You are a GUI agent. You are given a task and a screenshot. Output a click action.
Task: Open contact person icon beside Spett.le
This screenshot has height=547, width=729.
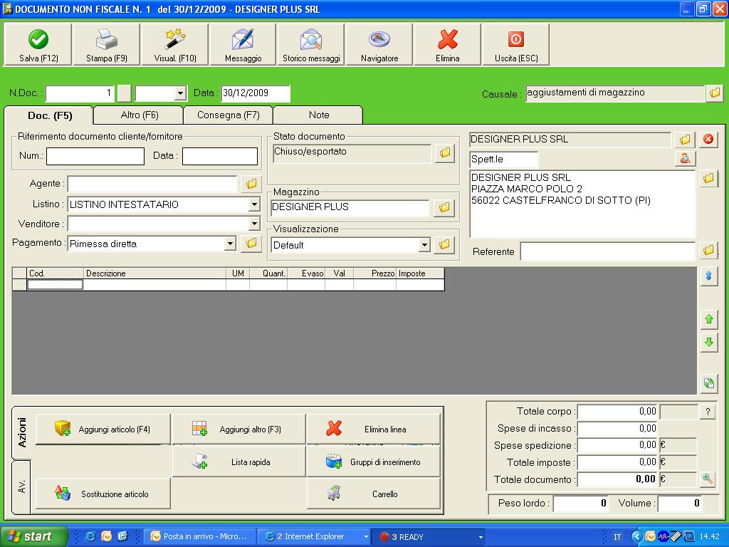coord(685,158)
